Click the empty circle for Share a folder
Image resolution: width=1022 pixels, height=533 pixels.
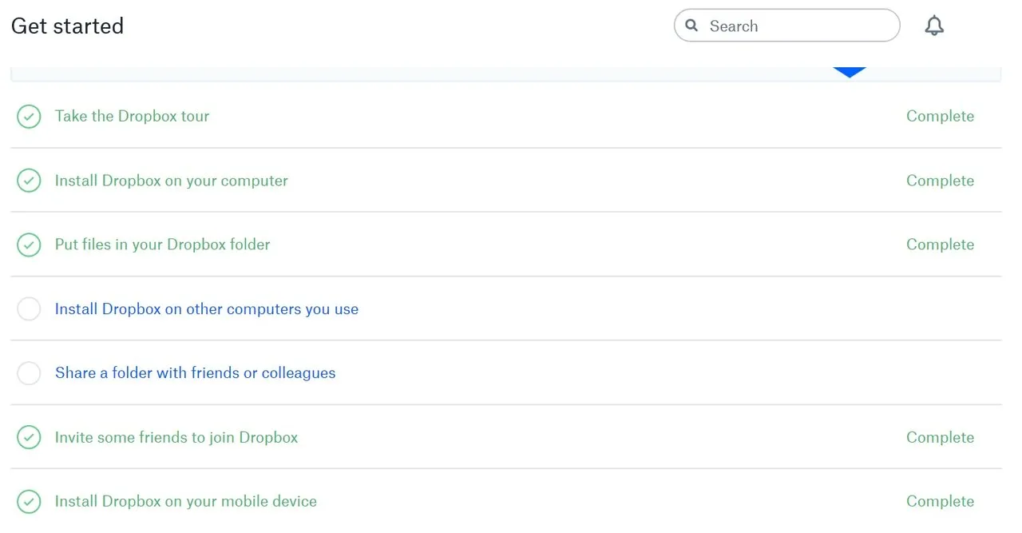pyautogui.click(x=29, y=373)
